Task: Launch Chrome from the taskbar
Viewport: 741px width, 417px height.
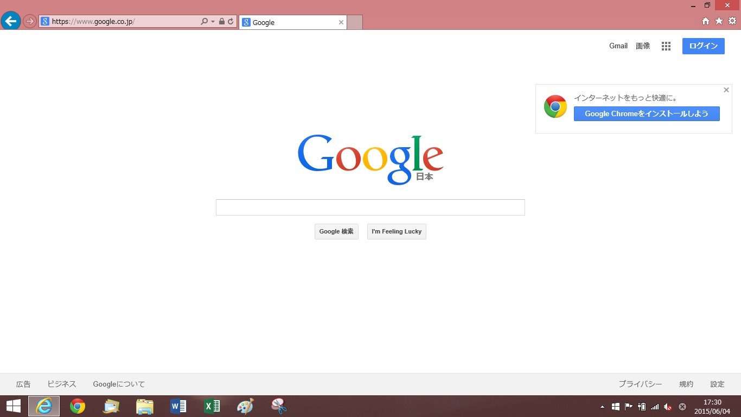Action: (78, 406)
